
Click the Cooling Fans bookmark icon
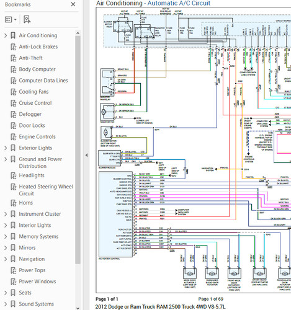pyautogui.click(x=14, y=92)
